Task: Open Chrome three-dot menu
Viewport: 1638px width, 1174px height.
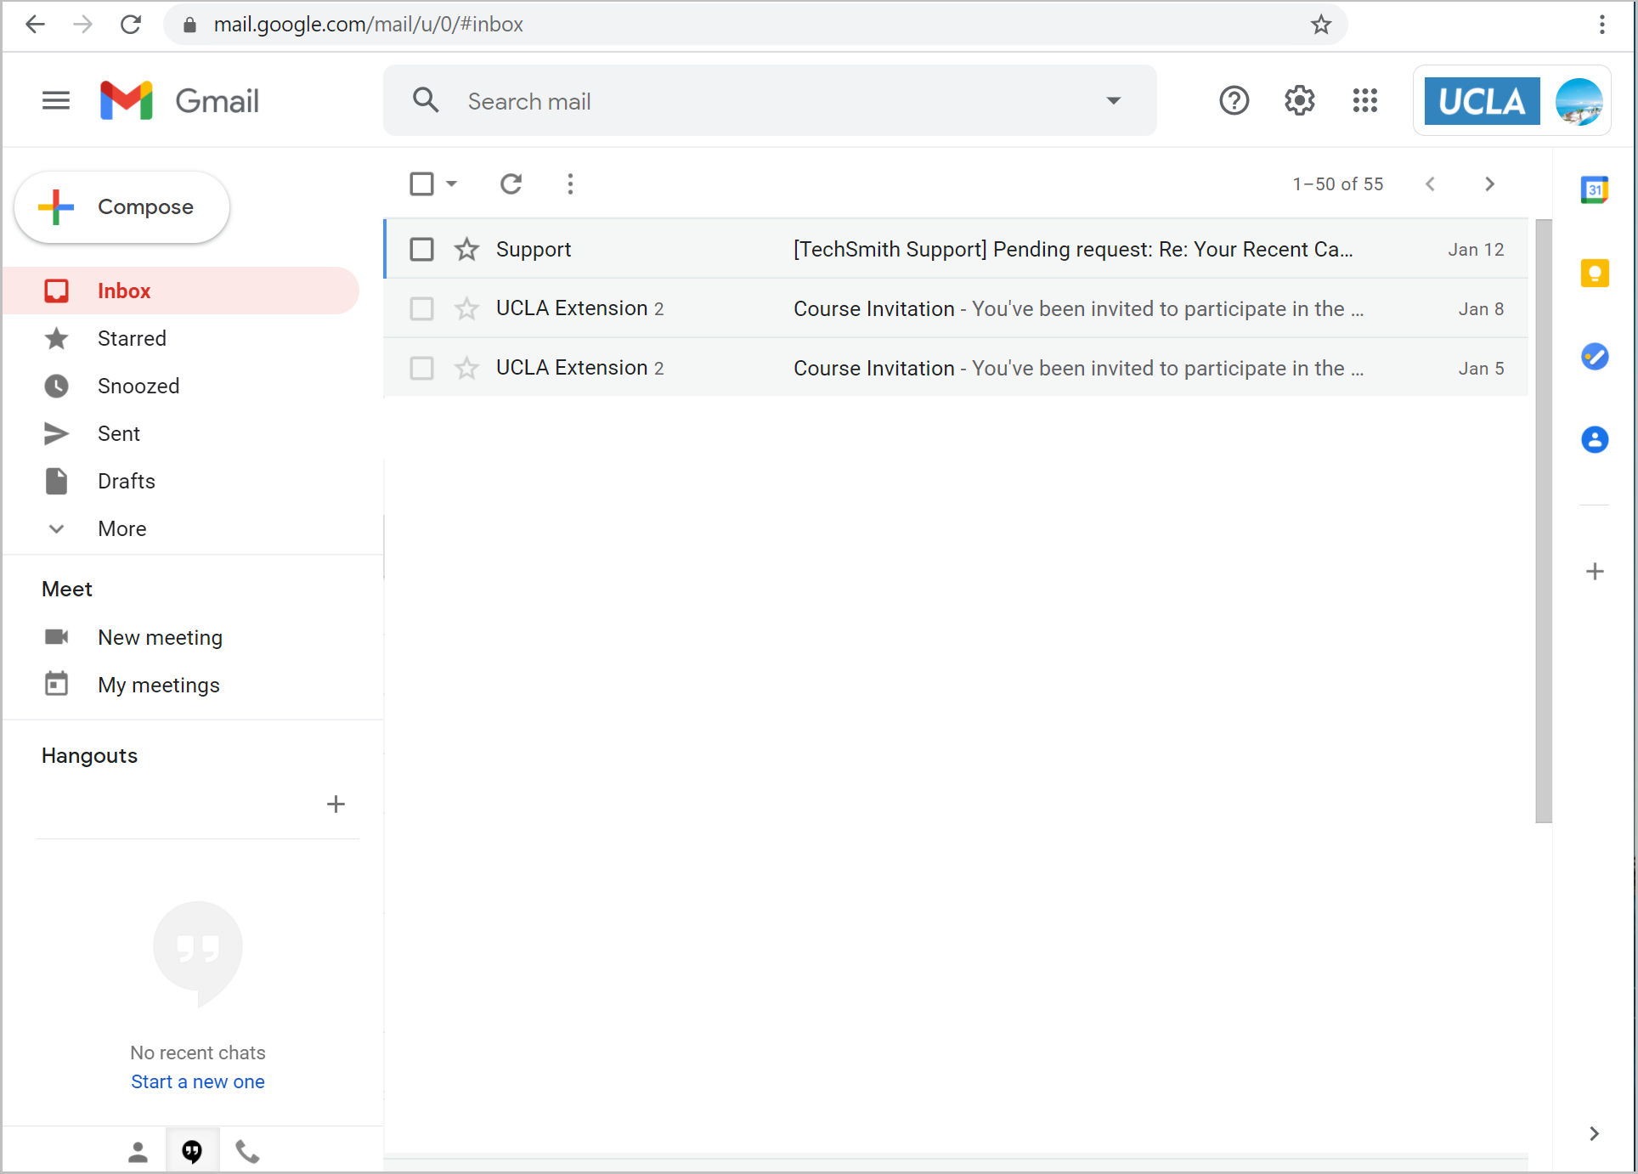Action: (x=1601, y=25)
